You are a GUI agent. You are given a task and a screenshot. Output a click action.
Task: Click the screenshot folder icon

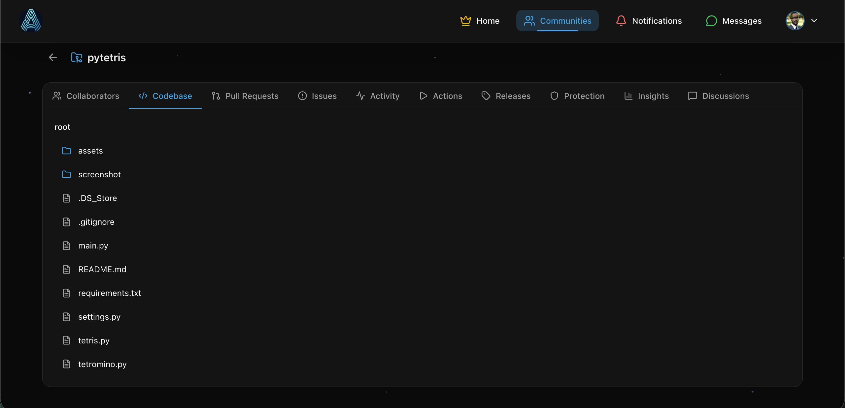click(x=66, y=174)
